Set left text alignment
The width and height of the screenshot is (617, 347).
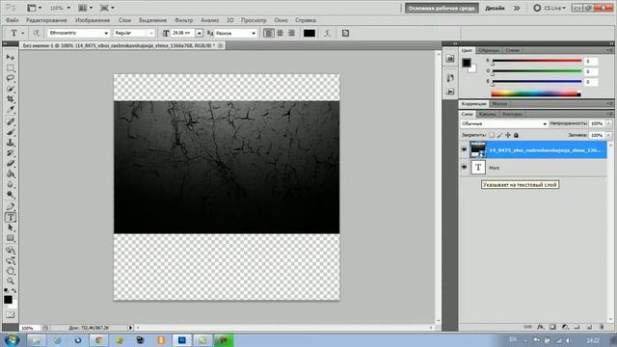(x=269, y=33)
